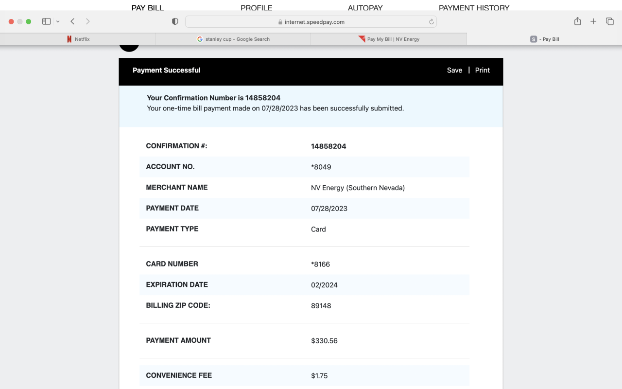
Task: Click the Print link in confirmation header
Action: click(483, 70)
